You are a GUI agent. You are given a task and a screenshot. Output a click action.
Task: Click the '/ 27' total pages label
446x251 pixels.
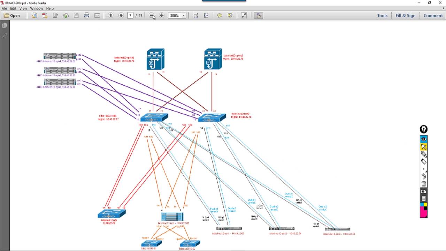tap(139, 15)
